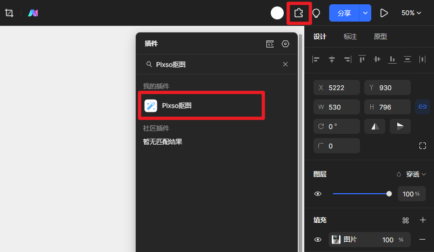Click the colorful AI logo icon

coord(33,13)
